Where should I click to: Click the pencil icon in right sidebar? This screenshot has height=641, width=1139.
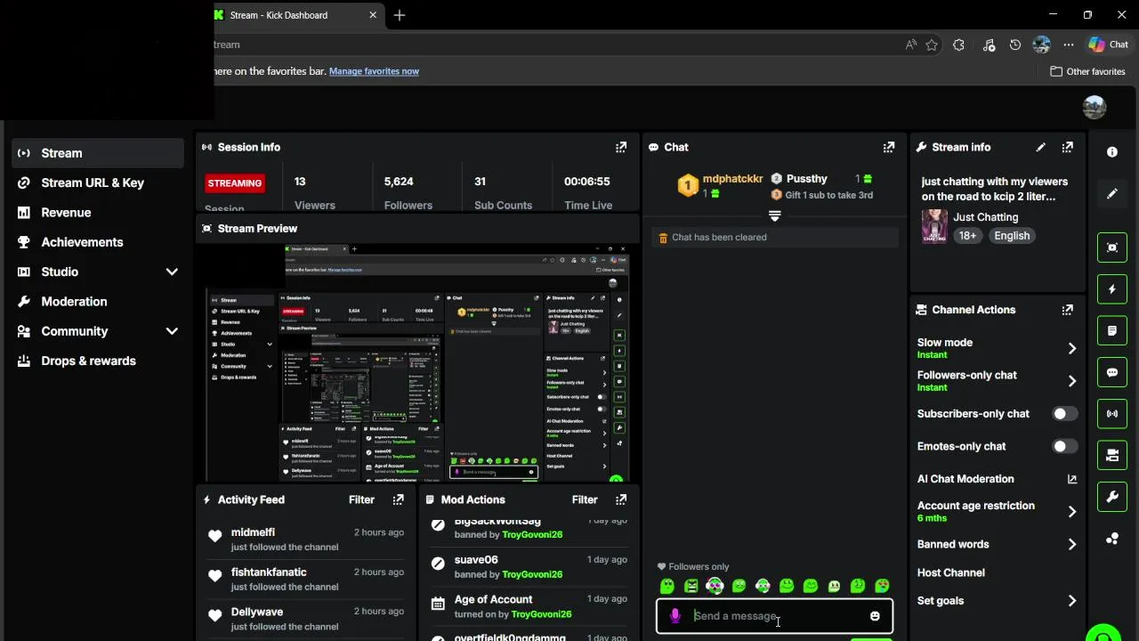click(1112, 194)
